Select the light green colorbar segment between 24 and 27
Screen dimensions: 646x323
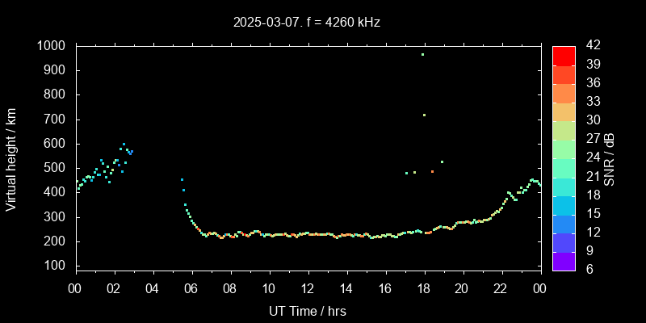(x=564, y=149)
